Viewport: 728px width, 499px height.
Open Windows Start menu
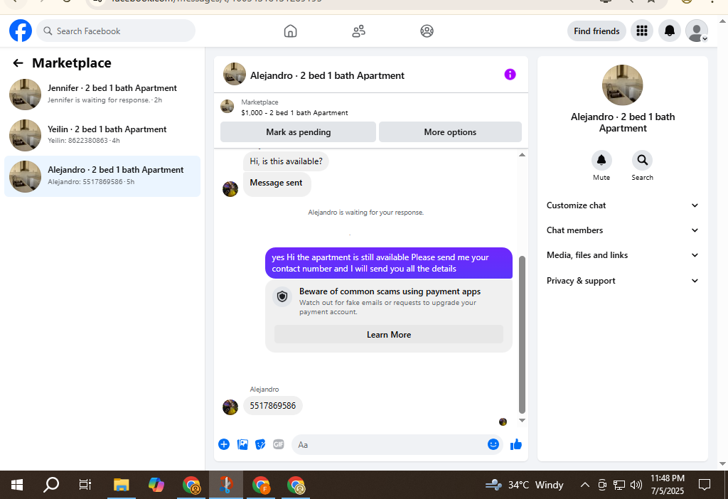(x=17, y=485)
